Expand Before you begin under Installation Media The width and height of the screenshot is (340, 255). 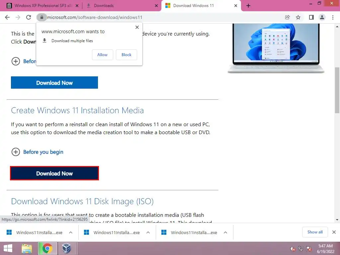(37, 152)
